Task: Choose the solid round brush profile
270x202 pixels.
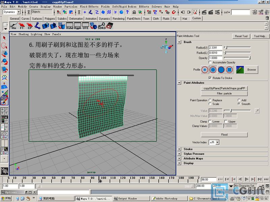Action: 221,70
